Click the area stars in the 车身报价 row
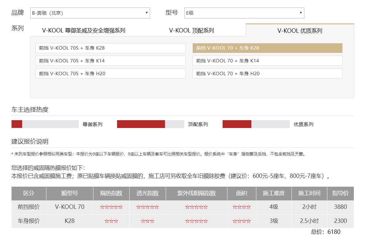Screen dimensions: 366x236 click(241, 221)
